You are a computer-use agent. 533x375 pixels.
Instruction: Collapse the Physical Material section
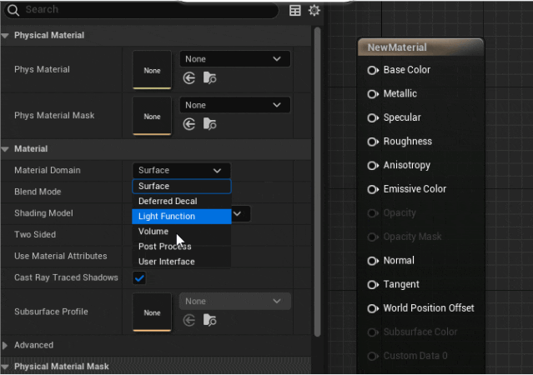point(5,35)
